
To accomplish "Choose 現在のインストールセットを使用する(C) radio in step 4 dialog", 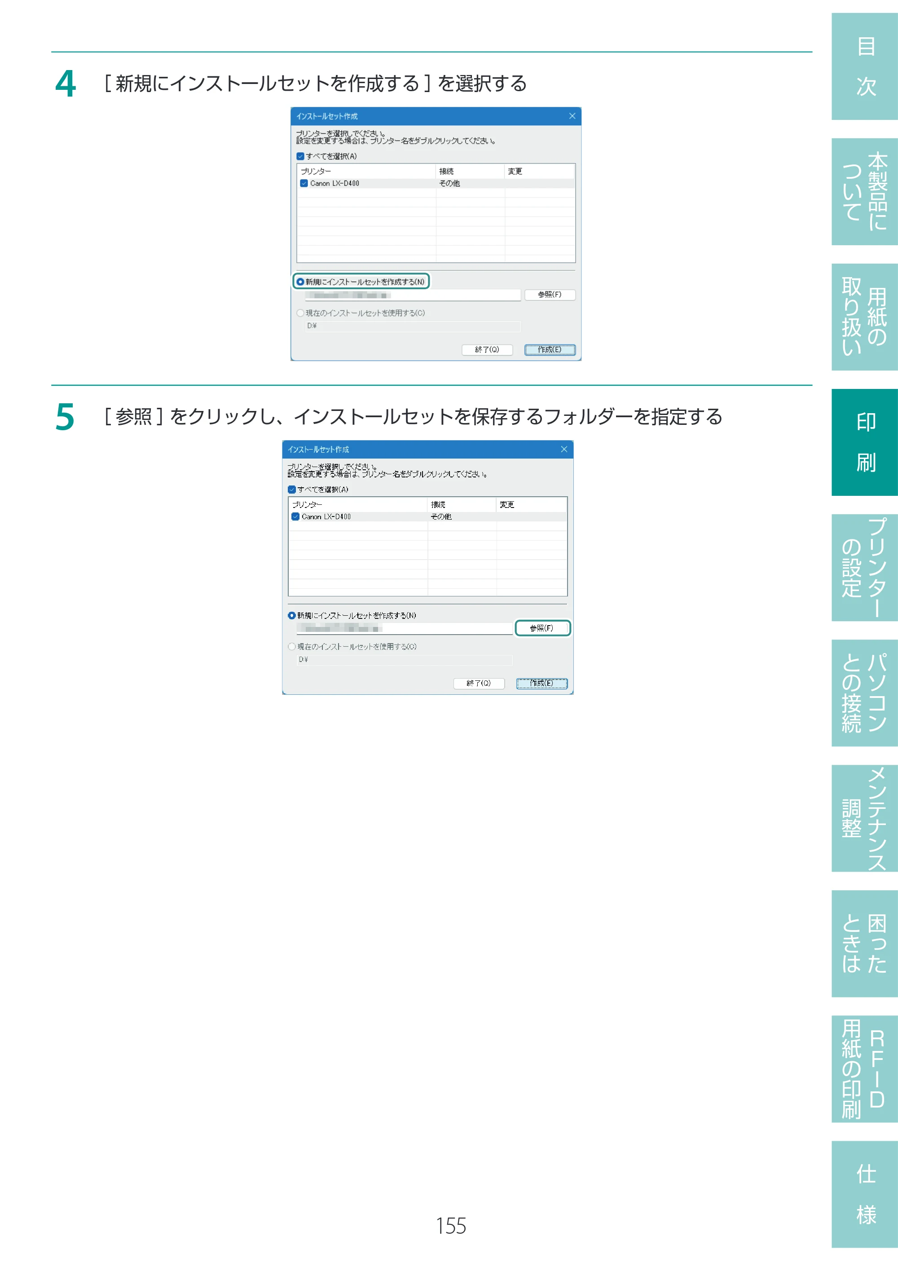I will [x=300, y=313].
